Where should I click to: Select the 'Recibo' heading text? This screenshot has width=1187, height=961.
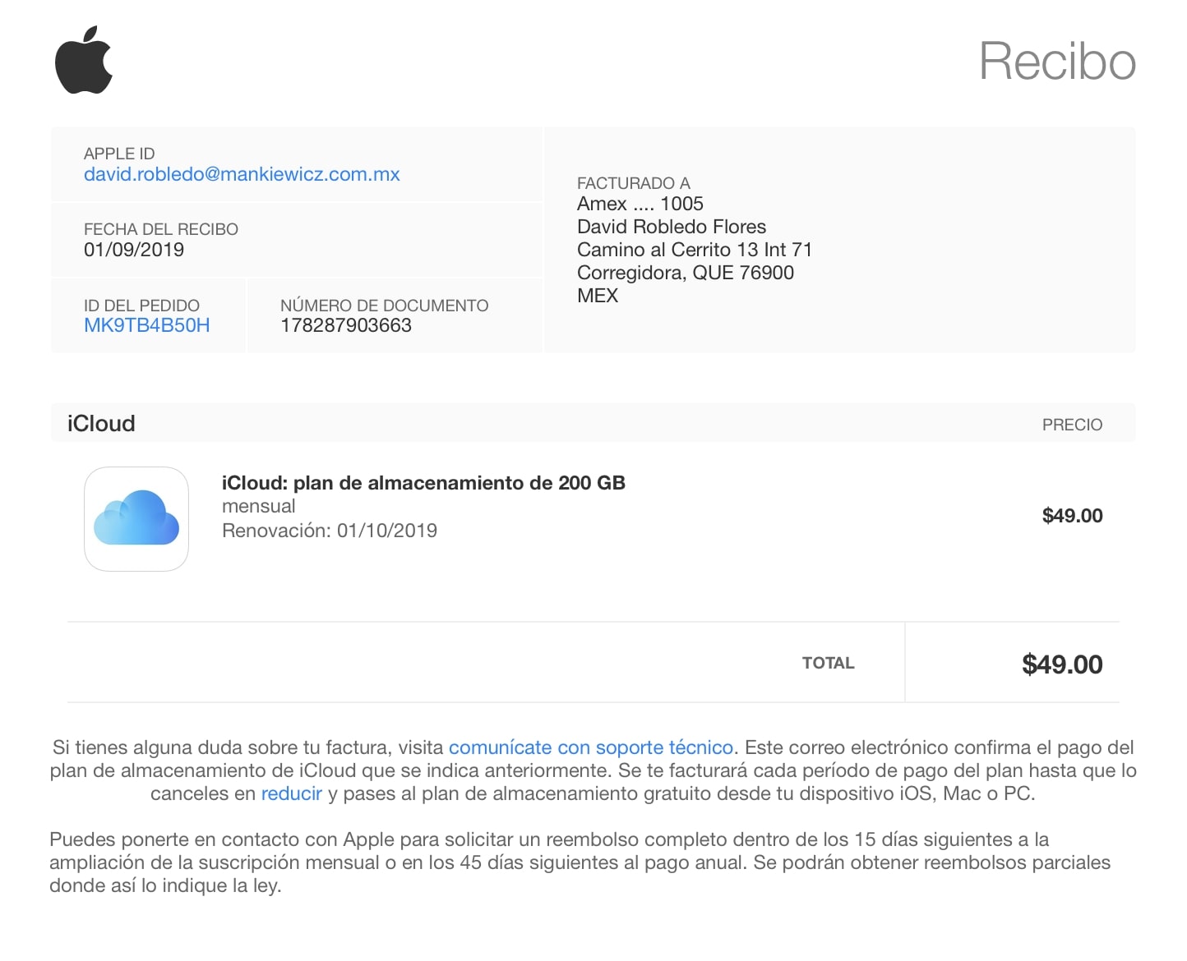point(1058,62)
